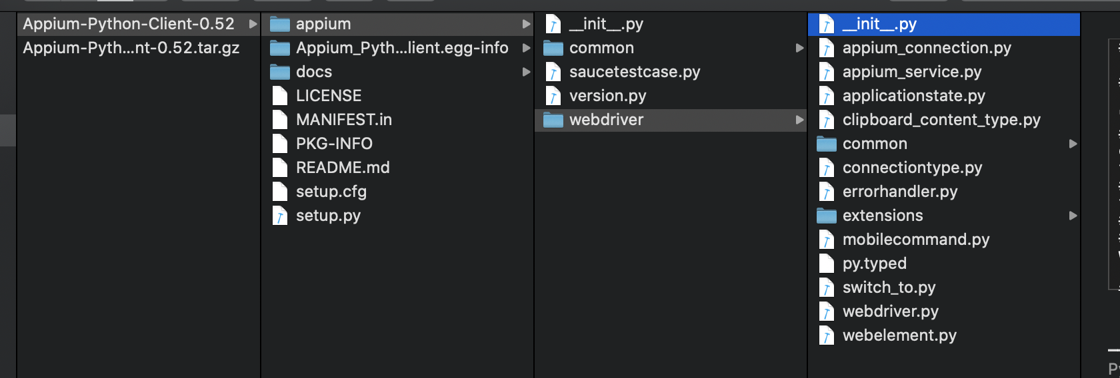Expand the webdriver folder arrow
1120x378 pixels.
tap(799, 120)
